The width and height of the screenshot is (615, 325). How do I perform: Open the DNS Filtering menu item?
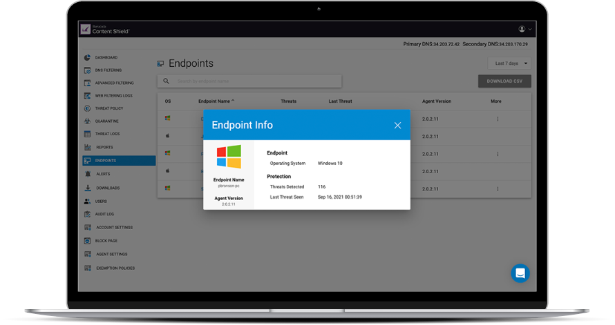coord(108,70)
